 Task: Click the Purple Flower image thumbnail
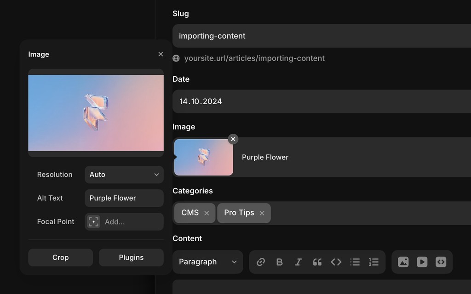tap(203, 157)
